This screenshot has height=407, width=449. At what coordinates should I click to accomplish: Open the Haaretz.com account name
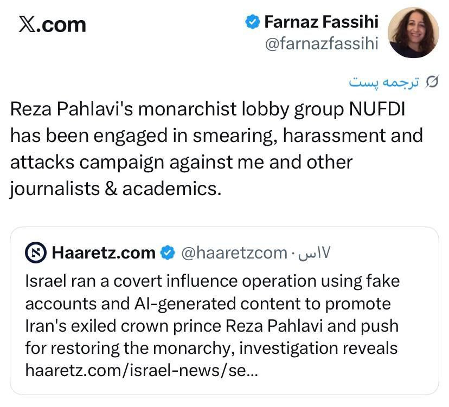pyautogui.click(x=103, y=253)
